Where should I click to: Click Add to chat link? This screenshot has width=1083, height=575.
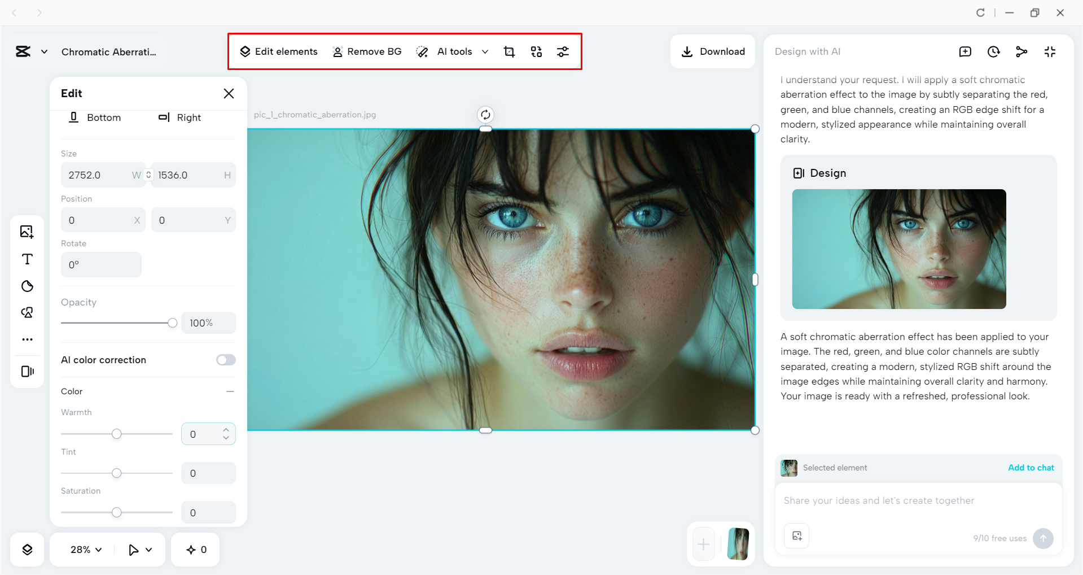click(1031, 468)
